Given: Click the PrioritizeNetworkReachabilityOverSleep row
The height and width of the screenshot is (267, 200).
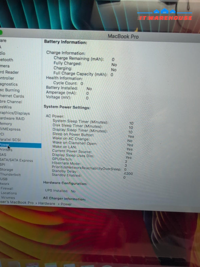Looking at the screenshot, I should (x=89, y=168).
